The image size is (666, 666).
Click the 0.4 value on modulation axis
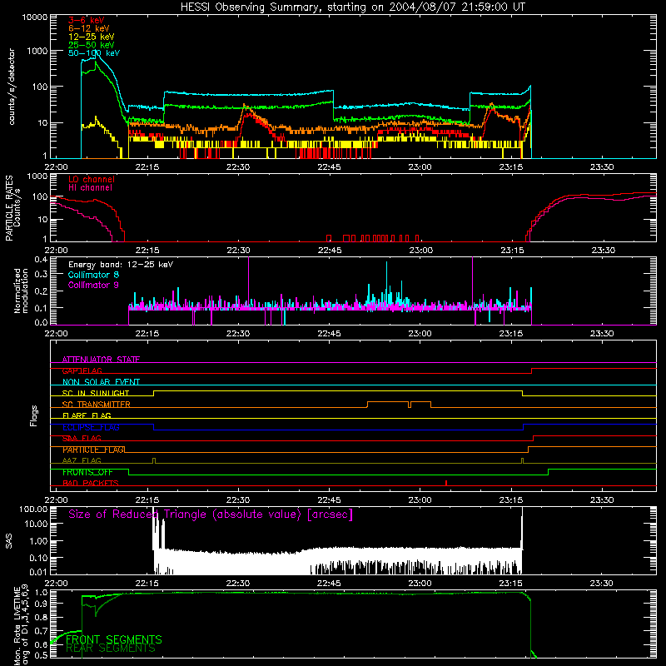click(x=41, y=260)
